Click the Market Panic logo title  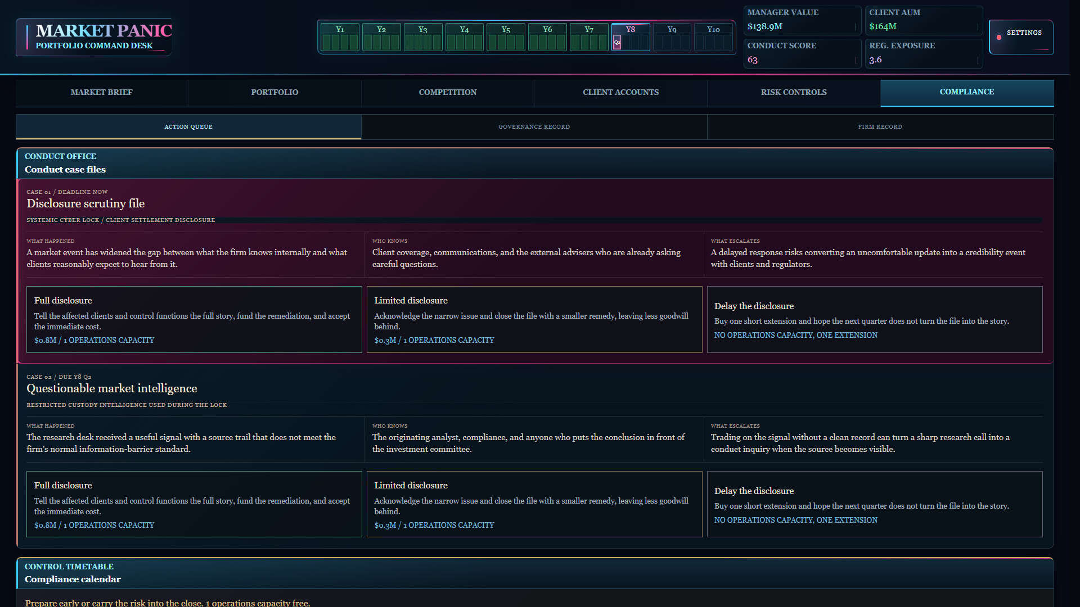(104, 30)
